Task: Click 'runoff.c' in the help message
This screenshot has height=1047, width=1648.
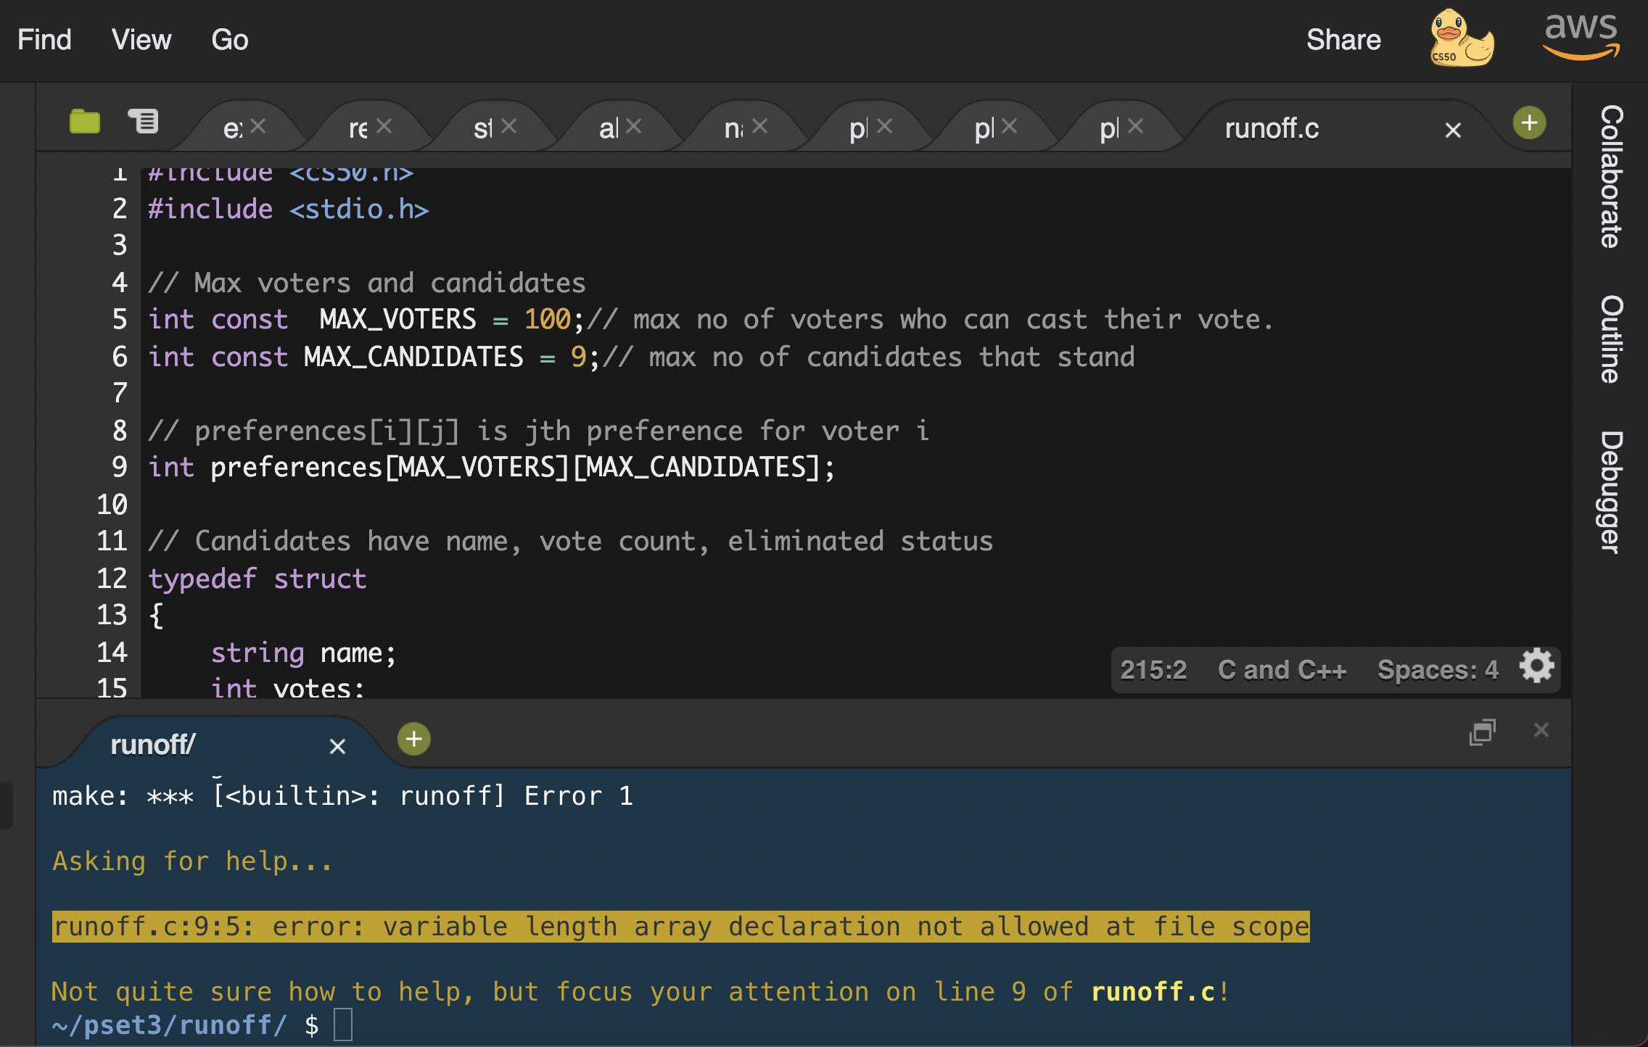Action: (1153, 992)
